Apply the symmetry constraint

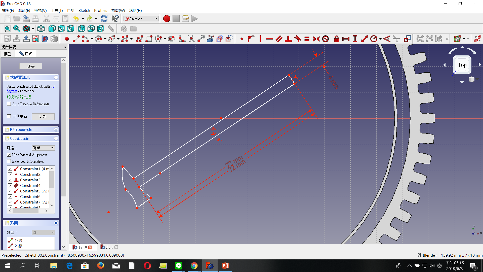[x=316, y=39]
